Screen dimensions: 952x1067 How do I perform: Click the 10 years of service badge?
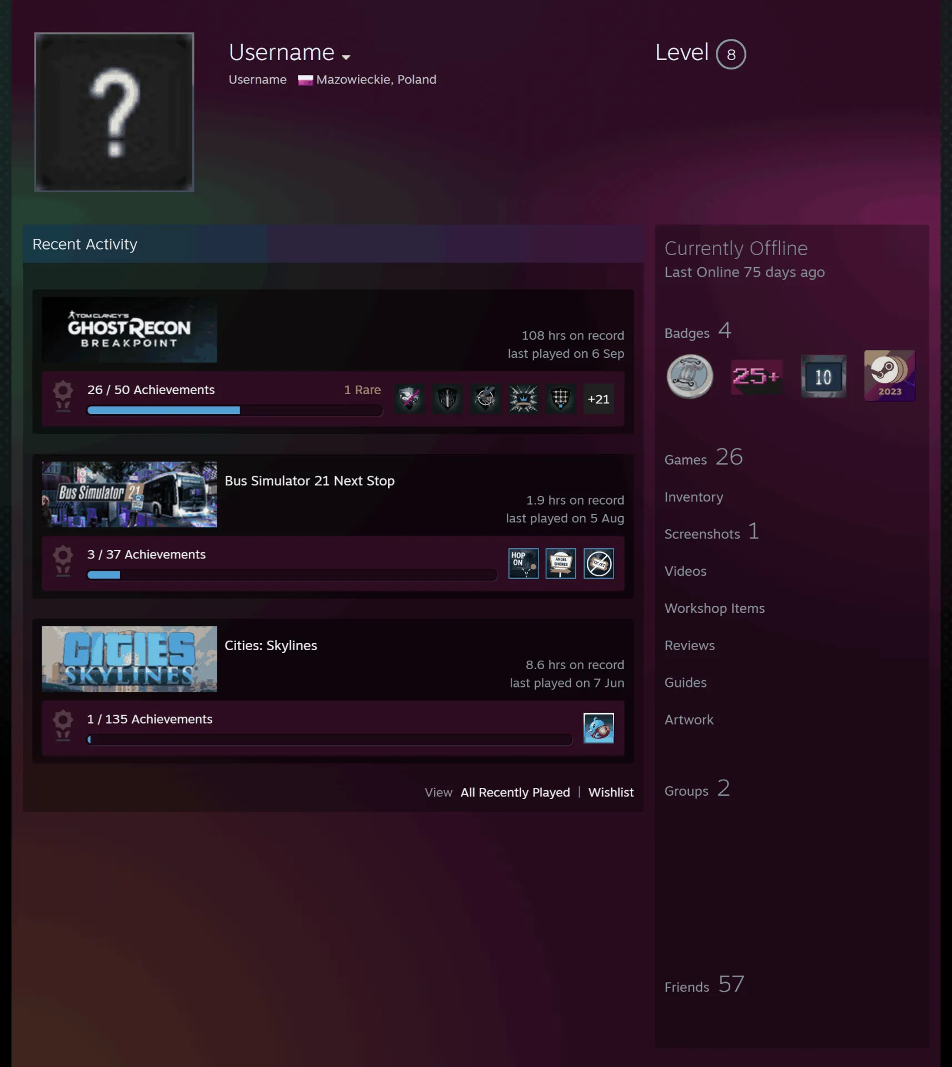tap(823, 376)
